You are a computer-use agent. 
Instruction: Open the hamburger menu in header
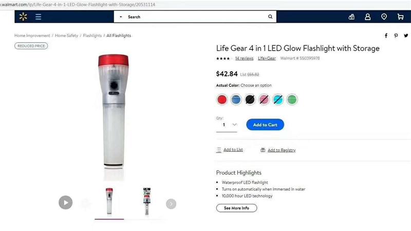pyautogui.click(x=38, y=17)
